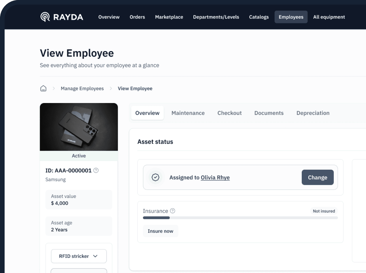Open Overview in the top navigation
366x273 pixels.
pos(109,17)
